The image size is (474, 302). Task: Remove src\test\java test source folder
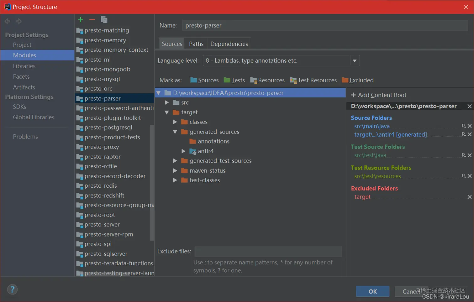(469, 155)
